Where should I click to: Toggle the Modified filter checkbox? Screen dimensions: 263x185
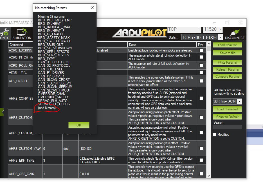tap(215, 135)
